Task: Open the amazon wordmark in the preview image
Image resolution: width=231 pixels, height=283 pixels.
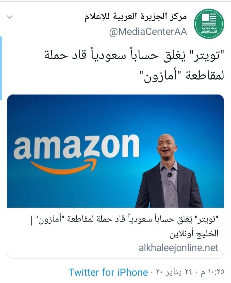Action: click(76, 147)
